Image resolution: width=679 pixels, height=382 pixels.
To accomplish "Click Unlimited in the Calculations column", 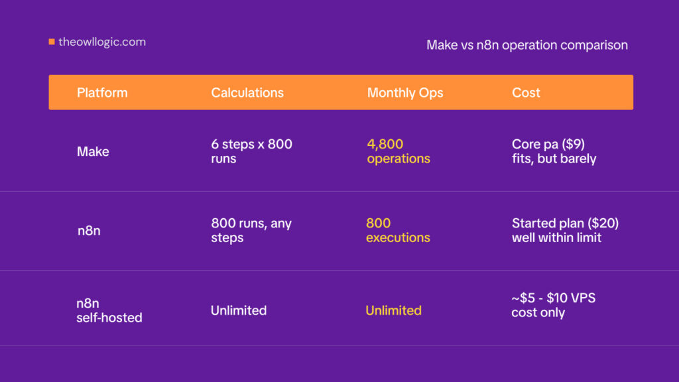I will (x=239, y=310).
